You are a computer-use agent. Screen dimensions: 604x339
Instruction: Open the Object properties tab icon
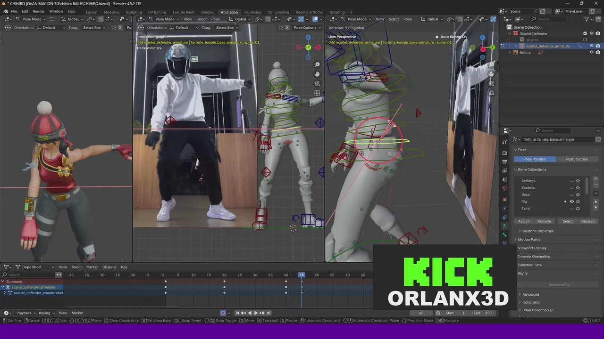pos(504,200)
